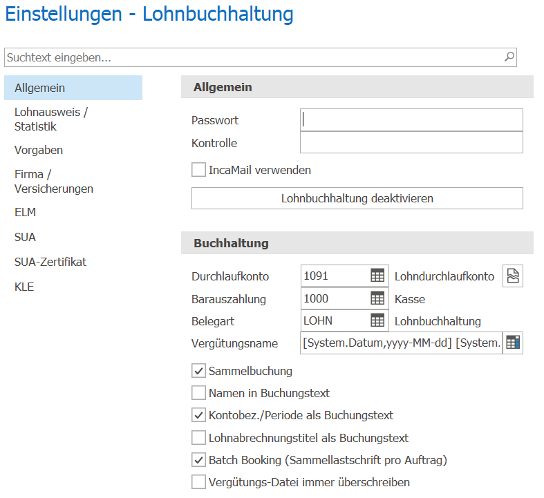Enable Lohnabrechnungstitel als Buchungstext
Viewport: 544px width, 498px height.
tap(198, 438)
